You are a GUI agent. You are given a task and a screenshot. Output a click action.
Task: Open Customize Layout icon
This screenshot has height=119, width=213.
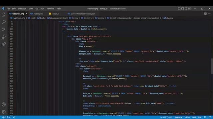click(x=189, y=9)
